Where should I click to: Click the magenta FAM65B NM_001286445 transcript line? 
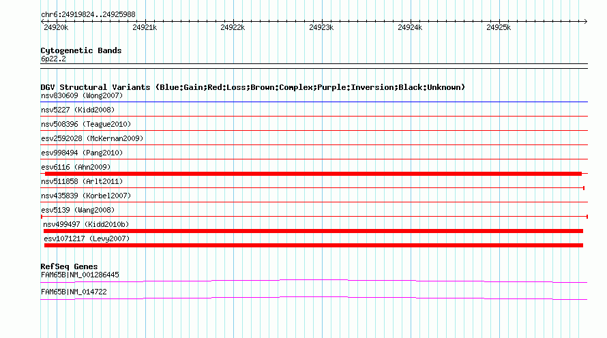[314, 281]
